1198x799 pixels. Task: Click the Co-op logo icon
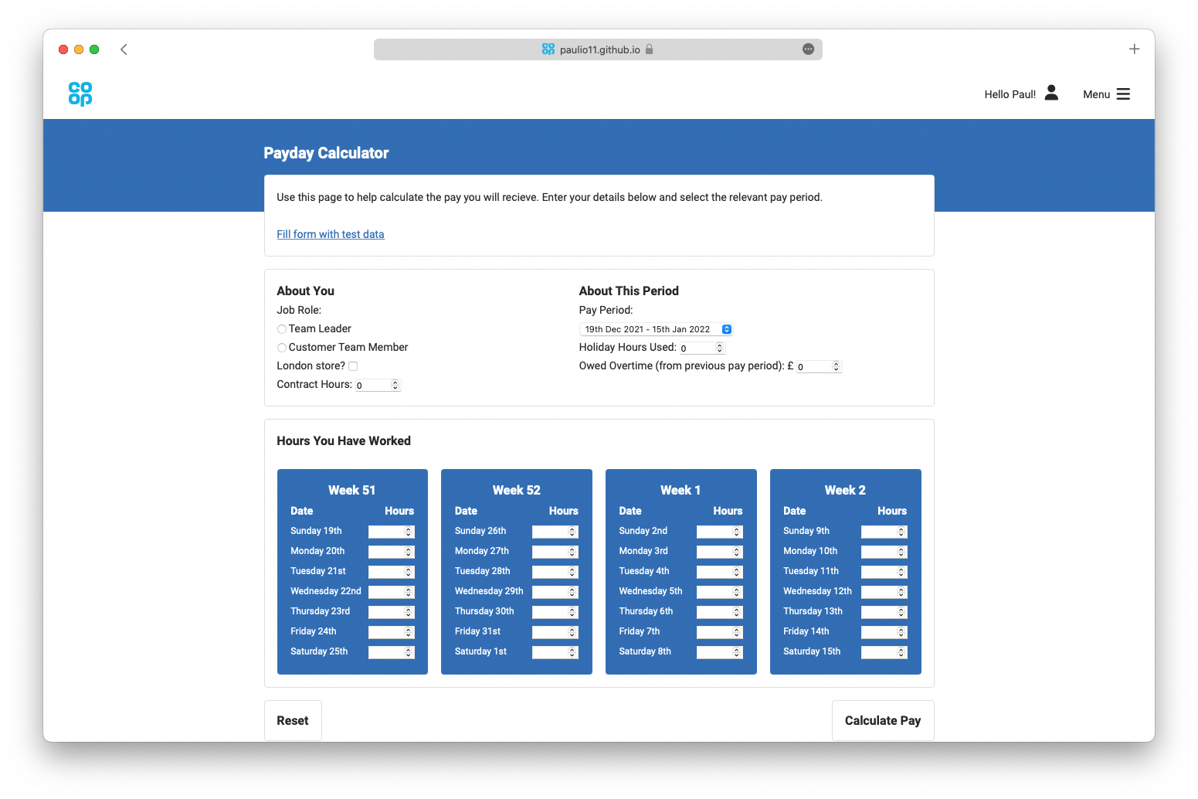tap(80, 93)
